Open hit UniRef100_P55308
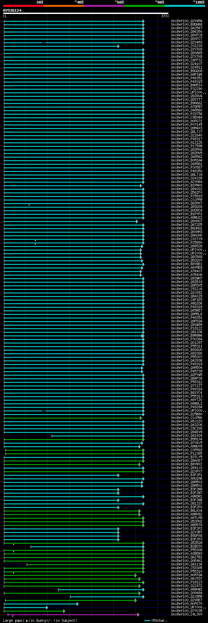The image size is (208, 623). coord(187,550)
